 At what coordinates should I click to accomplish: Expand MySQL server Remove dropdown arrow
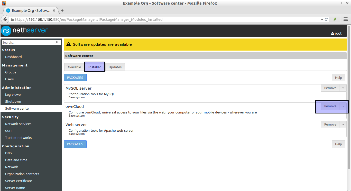click(343, 88)
